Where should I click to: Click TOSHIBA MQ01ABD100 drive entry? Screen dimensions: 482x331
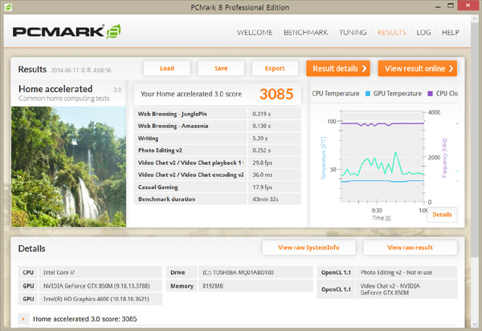pyautogui.click(x=255, y=272)
